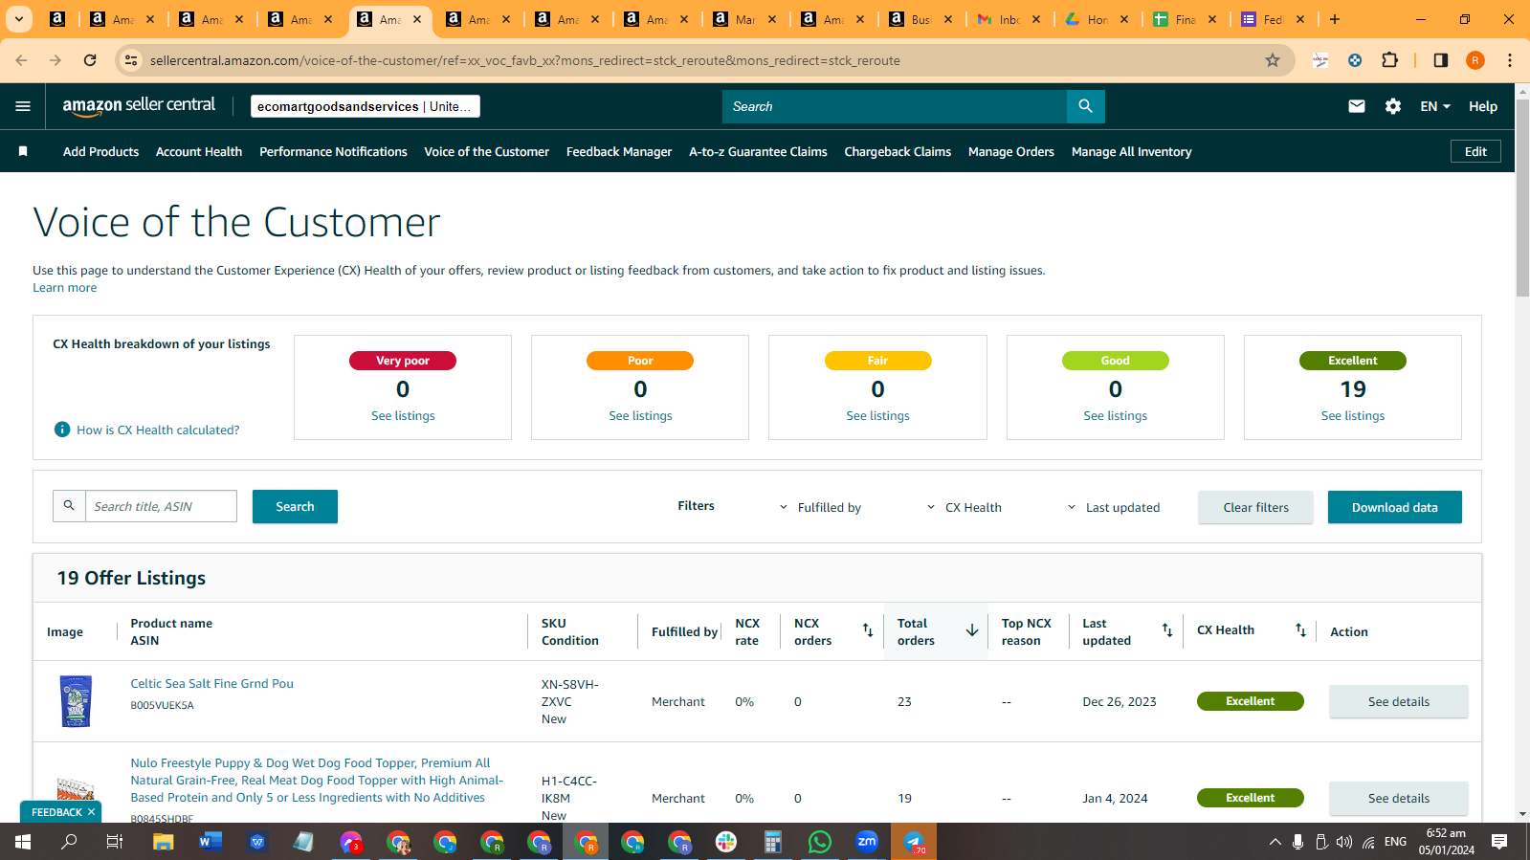1530x860 pixels.
Task: Open Slack from the taskbar
Action: click(x=726, y=842)
